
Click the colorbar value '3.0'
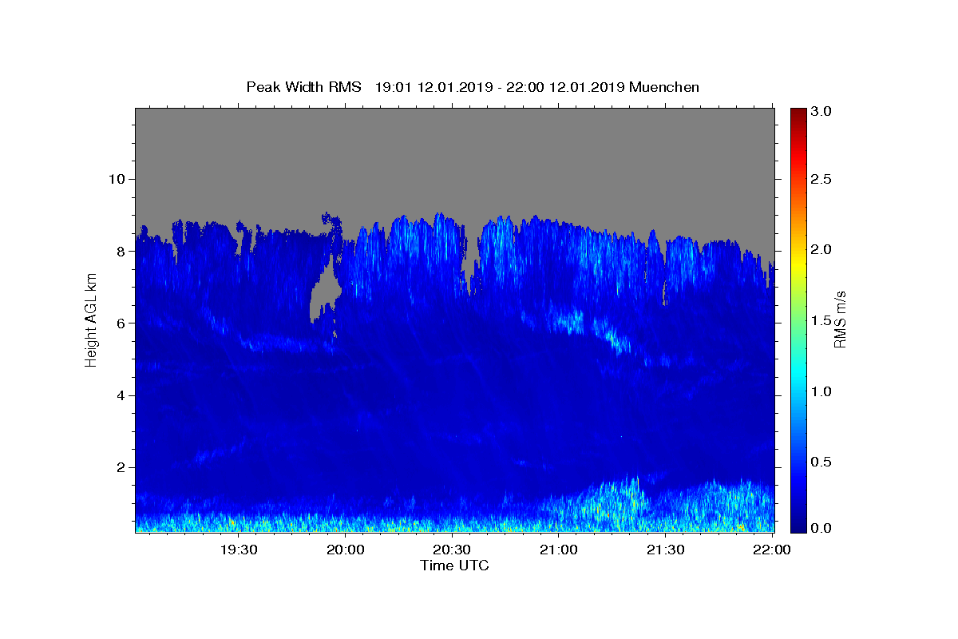coord(821,112)
